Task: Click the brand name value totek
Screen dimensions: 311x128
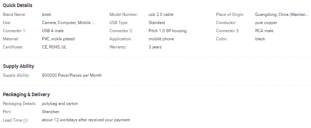Action: (x=47, y=14)
